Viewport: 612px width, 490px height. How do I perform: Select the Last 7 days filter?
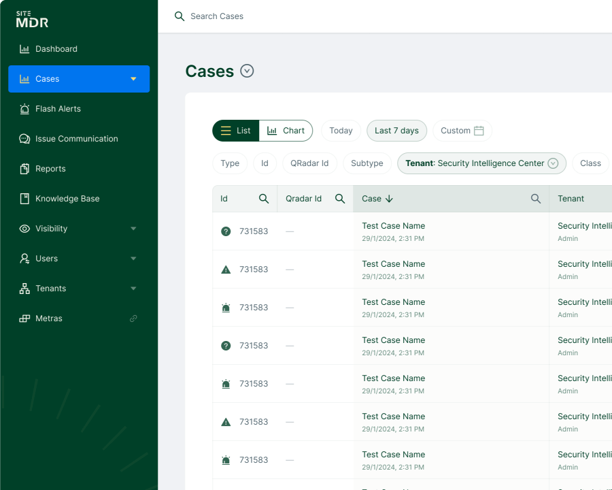click(396, 131)
